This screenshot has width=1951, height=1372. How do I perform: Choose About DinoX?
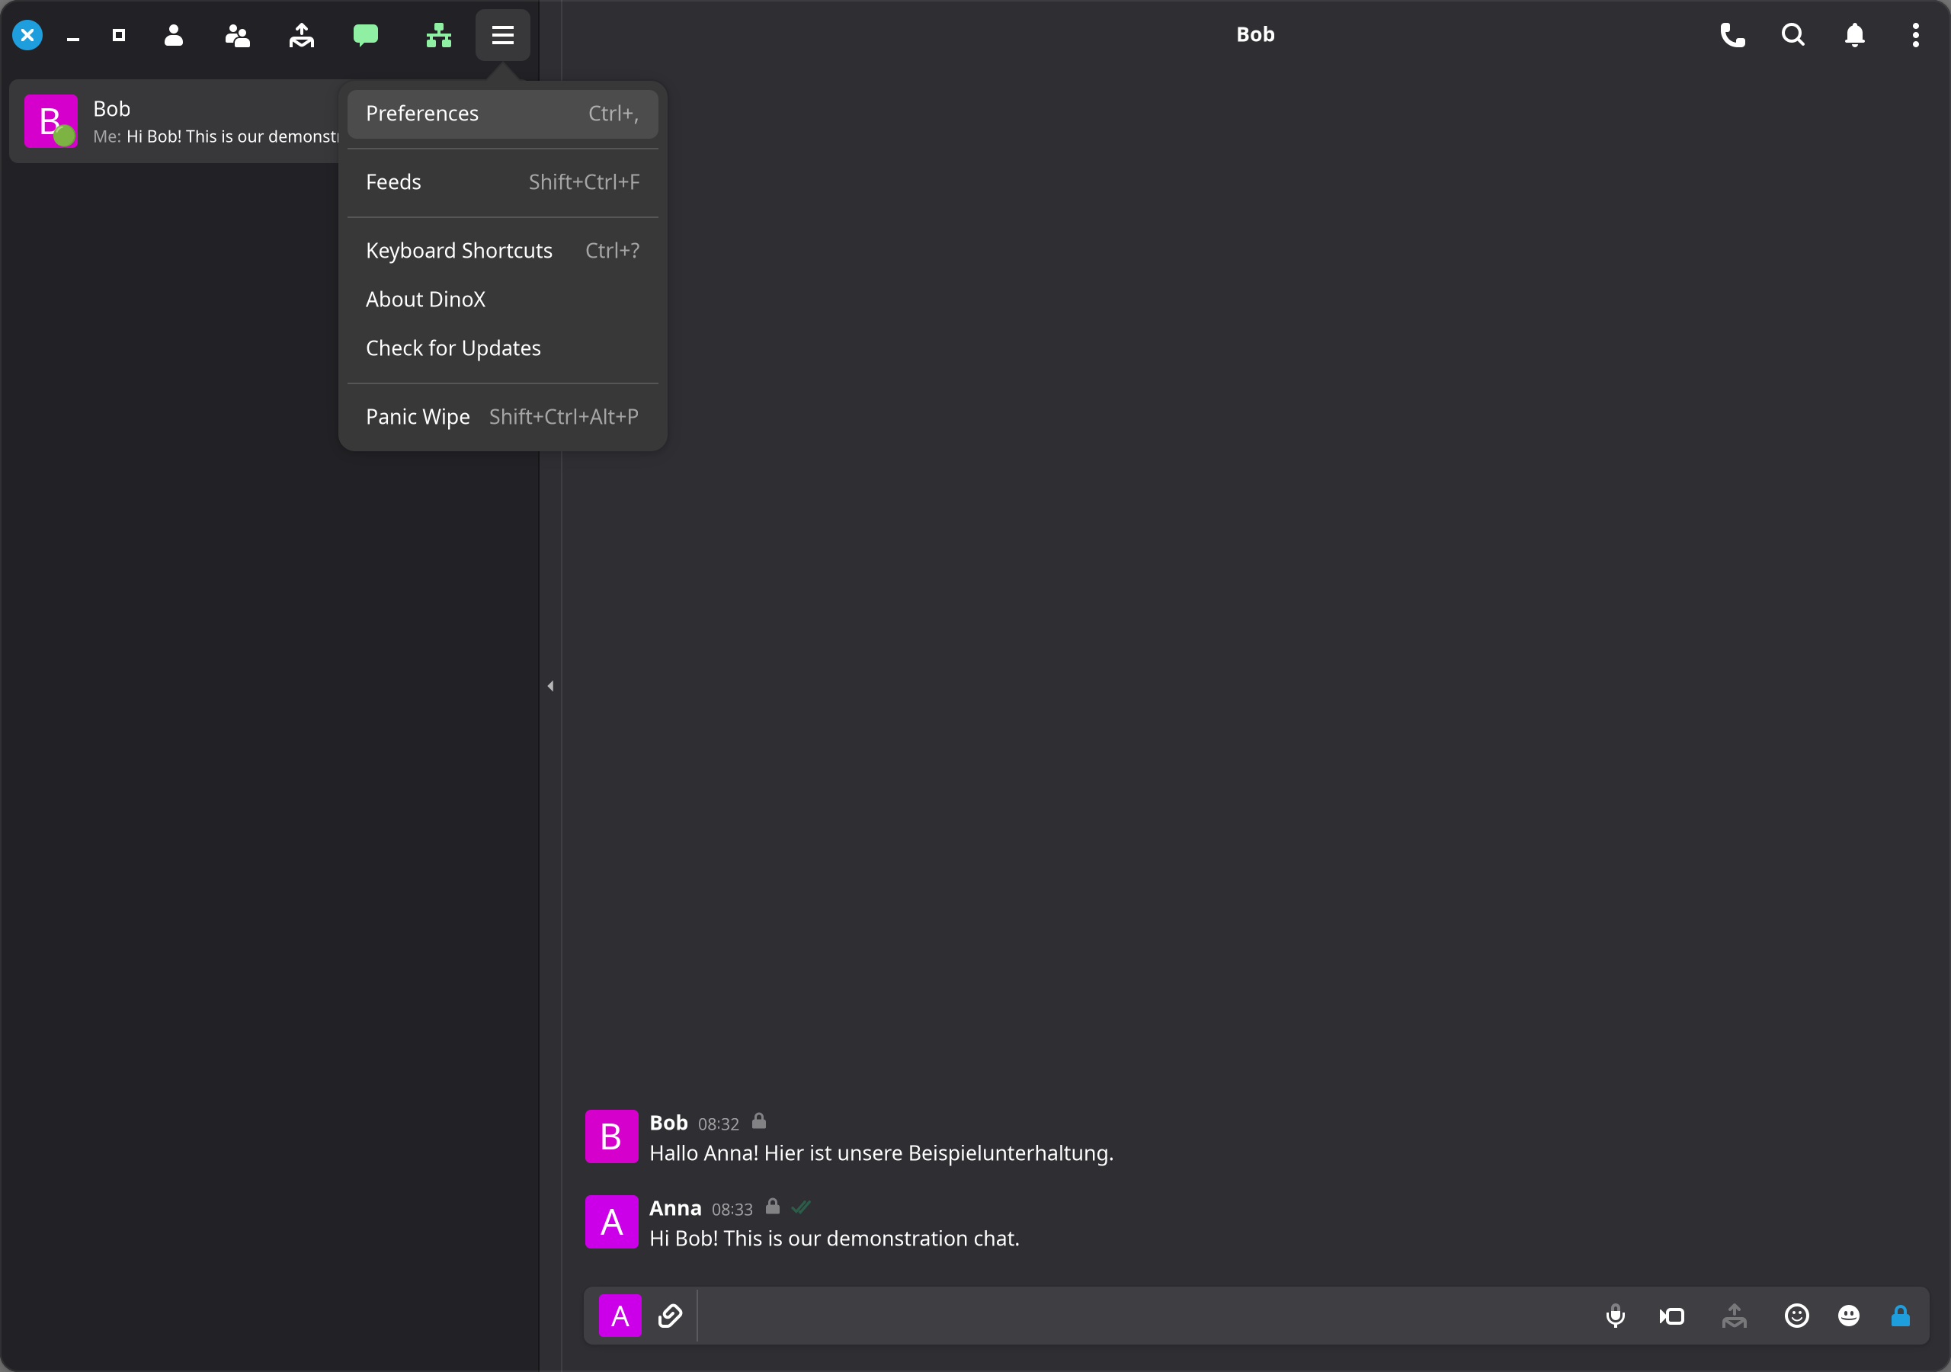pos(503,300)
